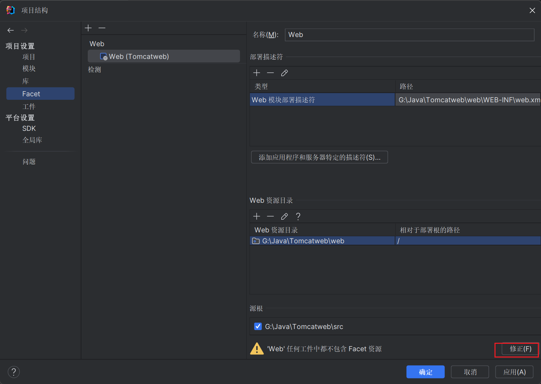
Task: Click the 添加应用程序和服务器特定的描述符 button
Action: pyautogui.click(x=319, y=157)
